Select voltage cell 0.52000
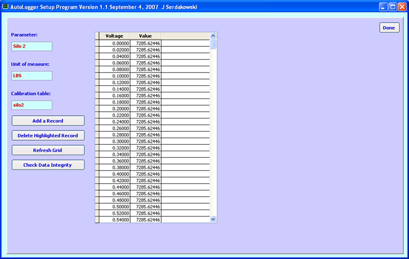 pos(114,213)
